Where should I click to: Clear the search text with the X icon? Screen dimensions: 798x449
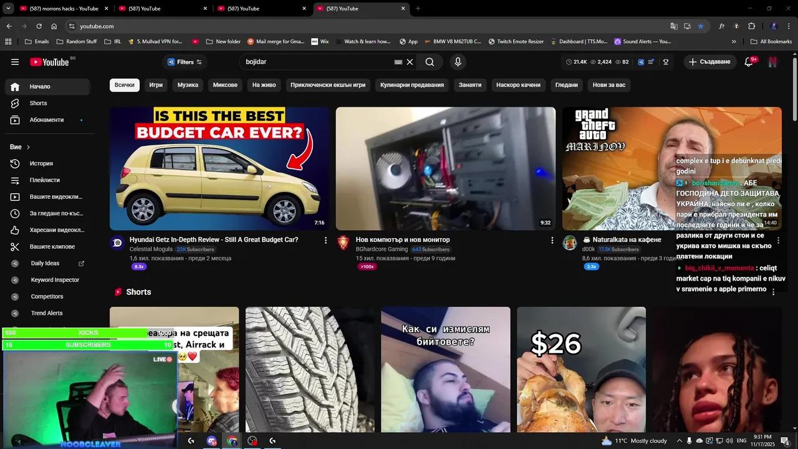pos(410,62)
